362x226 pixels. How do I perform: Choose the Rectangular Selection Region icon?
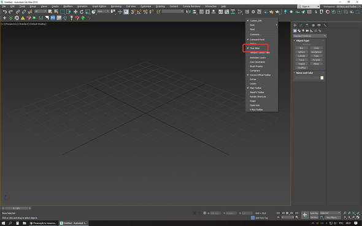(63, 12)
